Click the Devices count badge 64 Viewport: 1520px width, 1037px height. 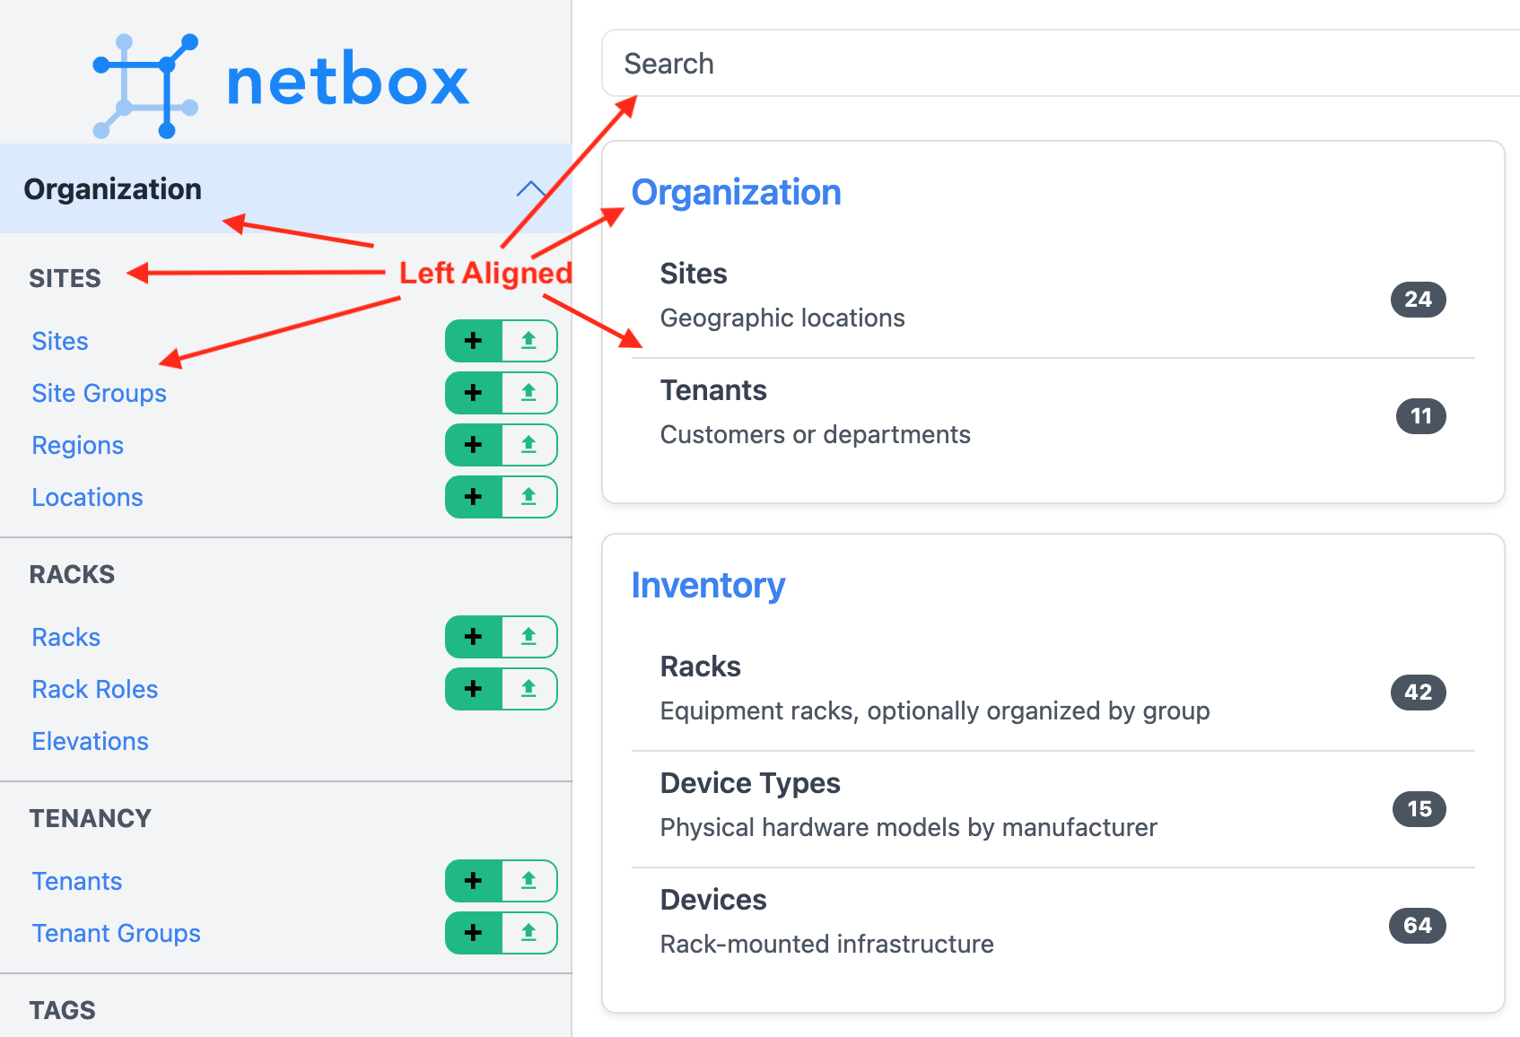(1418, 926)
